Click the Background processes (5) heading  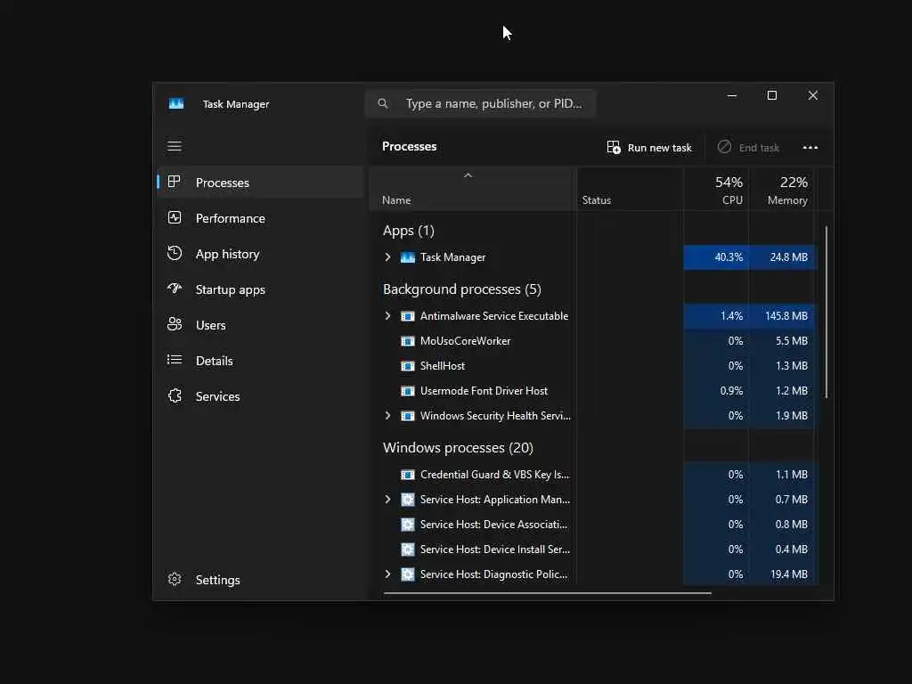(462, 289)
